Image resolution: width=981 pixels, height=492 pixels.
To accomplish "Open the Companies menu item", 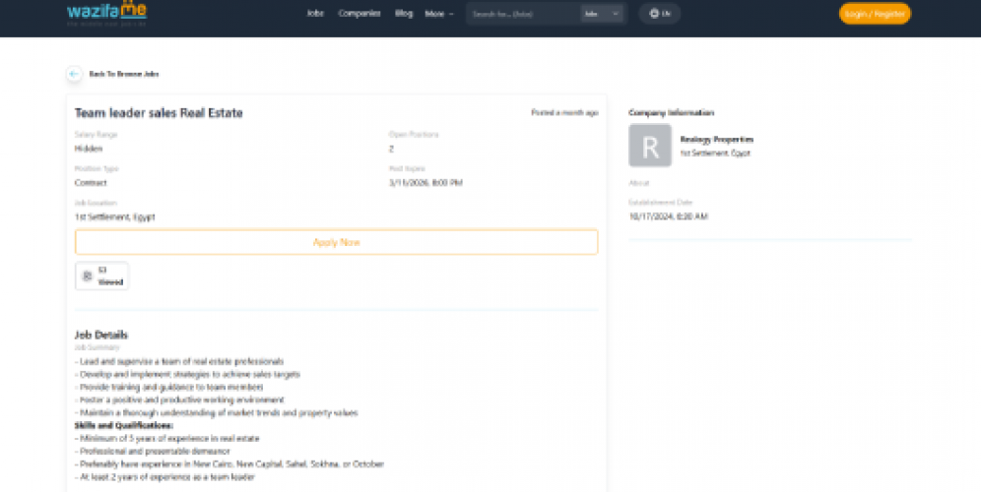I will point(360,13).
